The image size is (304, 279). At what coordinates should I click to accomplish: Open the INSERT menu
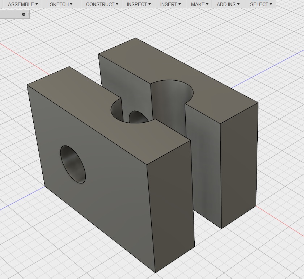[170, 4]
